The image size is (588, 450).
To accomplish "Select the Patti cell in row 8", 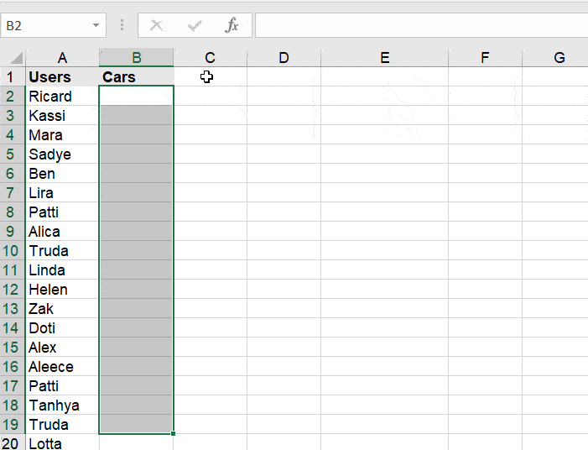I will click(x=62, y=212).
